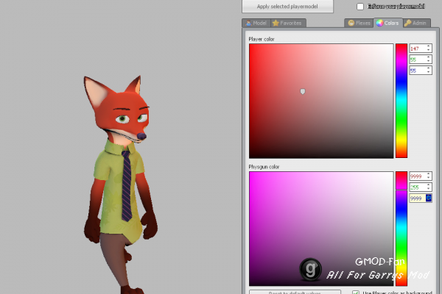Click the Player color picker handle

click(303, 91)
